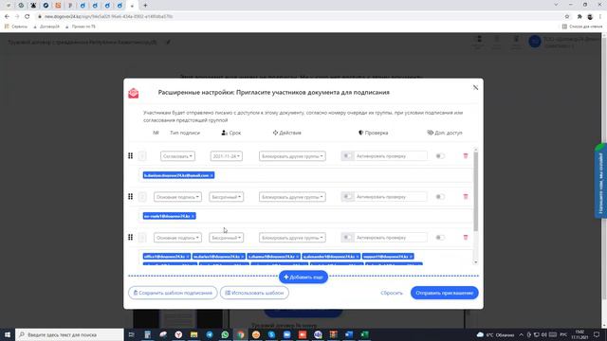Click Добавить ещё to add another group
This screenshot has height=341, width=607.
click(303, 277)
